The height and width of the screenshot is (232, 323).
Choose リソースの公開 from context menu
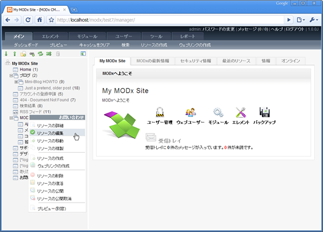click(x=58, y=191)
